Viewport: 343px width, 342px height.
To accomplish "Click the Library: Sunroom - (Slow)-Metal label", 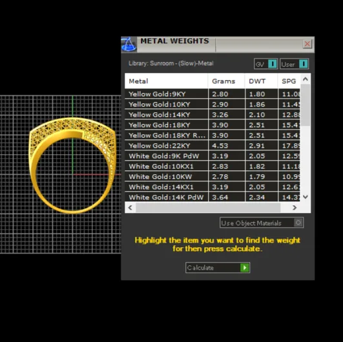I will 171,63.
